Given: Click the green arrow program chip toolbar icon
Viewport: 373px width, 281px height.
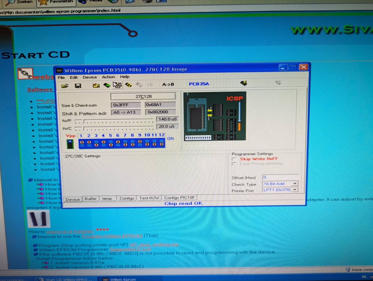Looking at the screenshot, I should click(x=107, y=85).
